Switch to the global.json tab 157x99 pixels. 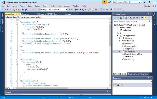pos(26,14)
